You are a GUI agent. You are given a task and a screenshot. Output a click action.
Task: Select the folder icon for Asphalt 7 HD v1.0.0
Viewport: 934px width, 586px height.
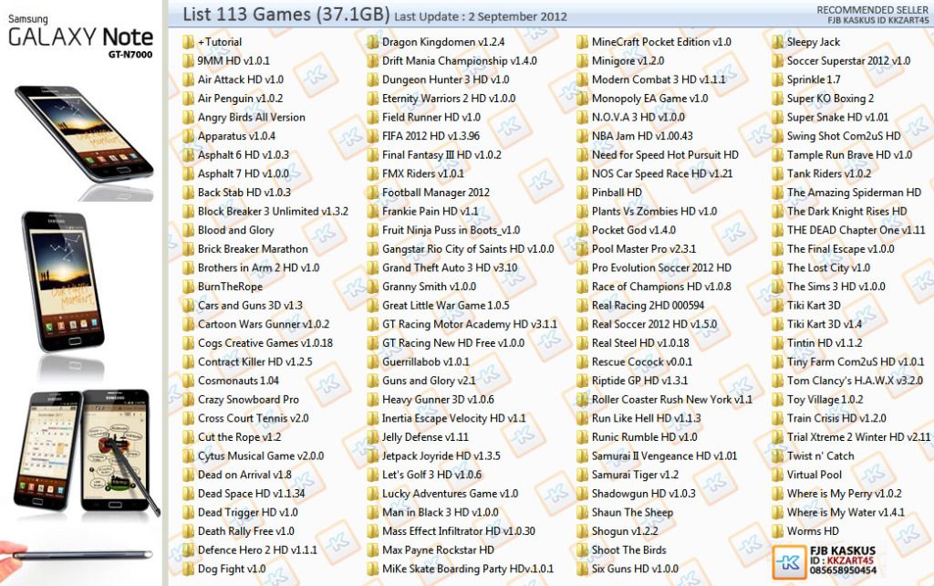click(x=188, y=173)
